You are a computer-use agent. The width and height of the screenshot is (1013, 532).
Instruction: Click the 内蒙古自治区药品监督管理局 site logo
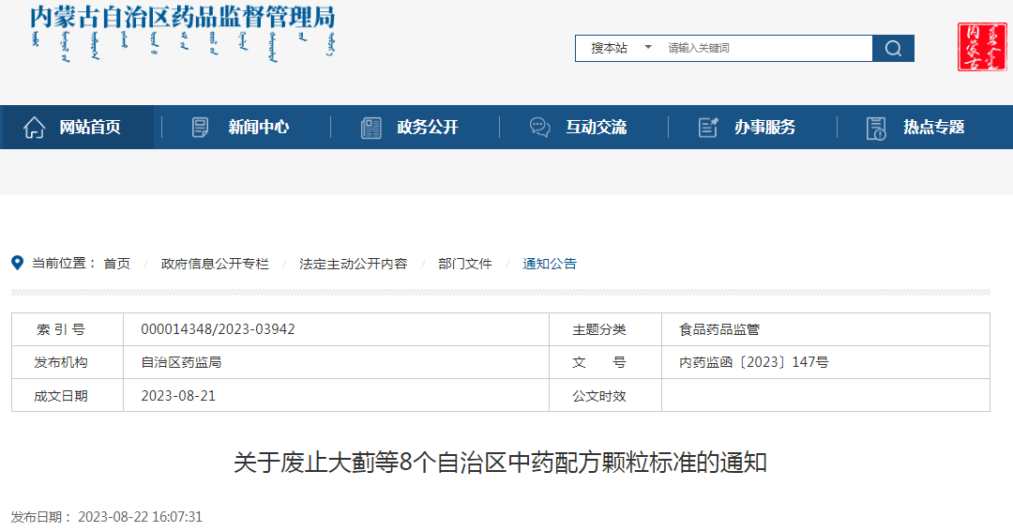pyautogui.click(x=183, y=33)
